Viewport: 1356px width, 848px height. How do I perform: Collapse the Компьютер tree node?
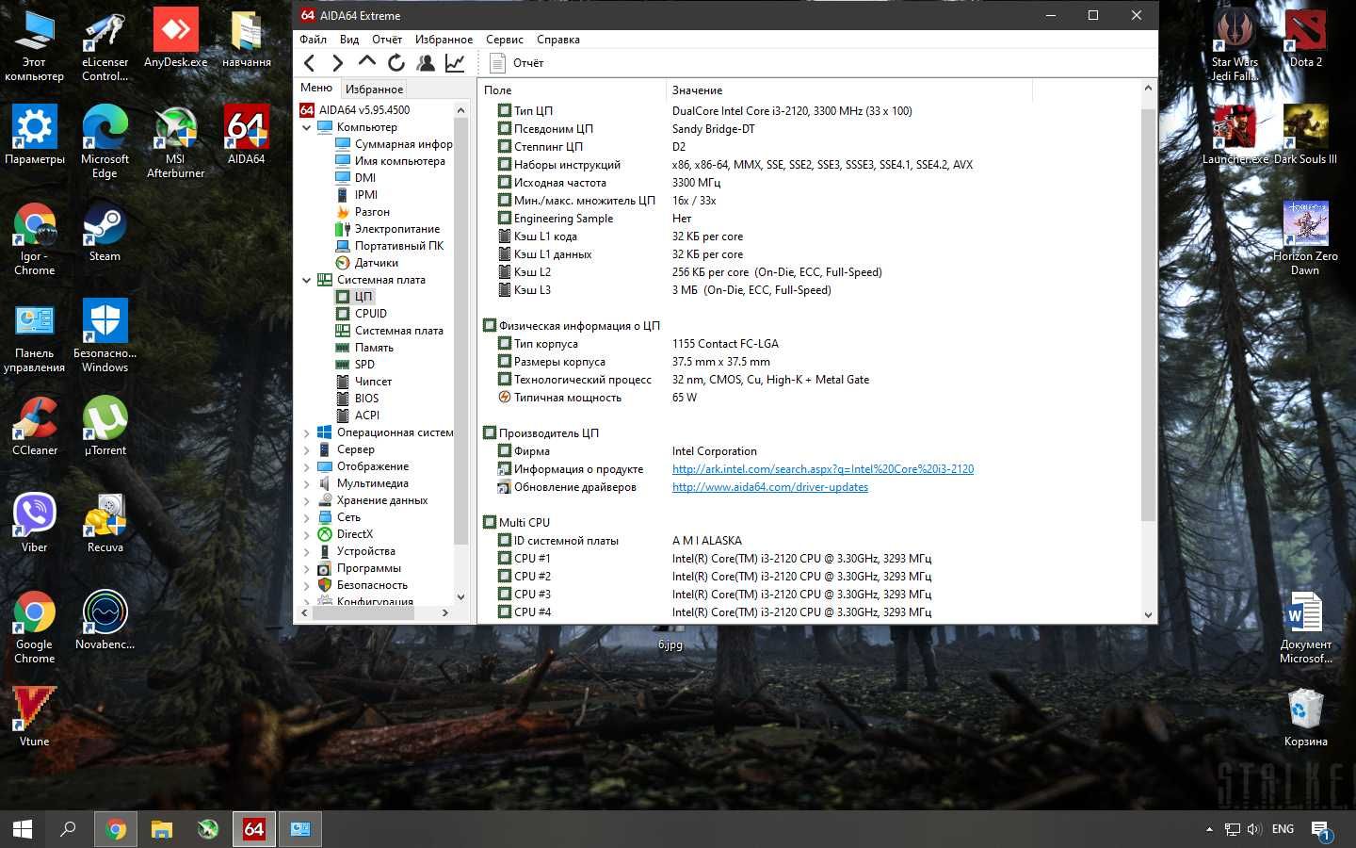306,127
